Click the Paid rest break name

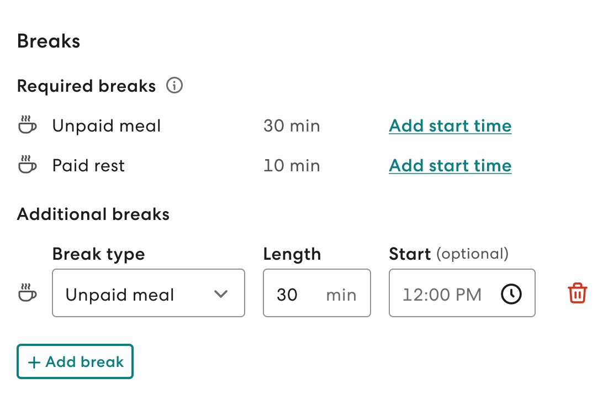[x=88, y=166]
